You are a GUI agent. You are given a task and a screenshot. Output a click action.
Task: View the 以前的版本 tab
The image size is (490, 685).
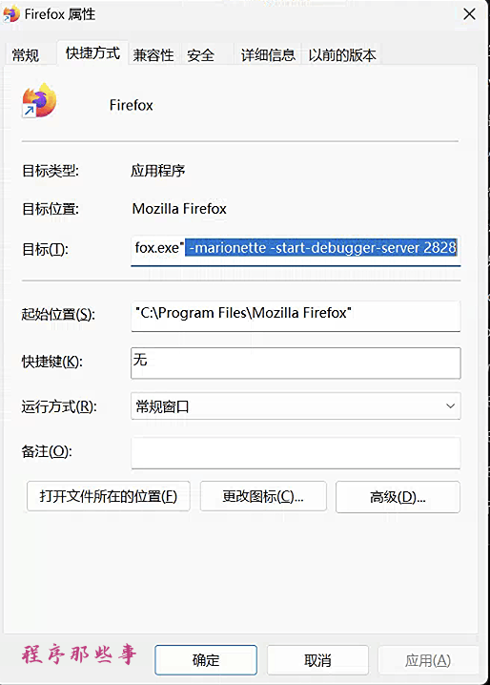pyautogui.click(x=342, y=55)
